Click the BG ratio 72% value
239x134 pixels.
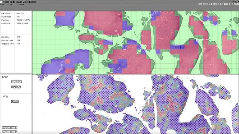click(x=18, y=37)
